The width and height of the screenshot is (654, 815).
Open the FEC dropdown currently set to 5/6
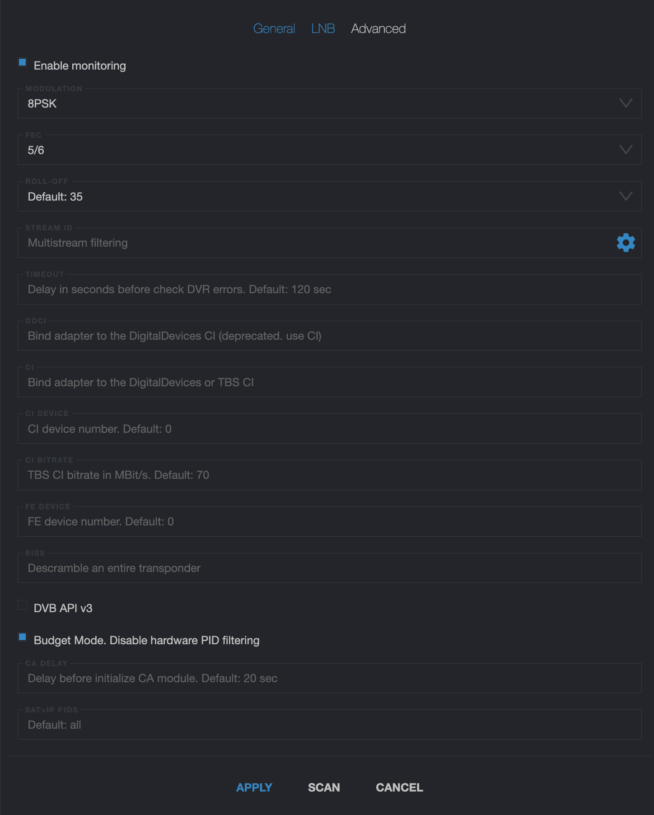(x=625, y=150)
